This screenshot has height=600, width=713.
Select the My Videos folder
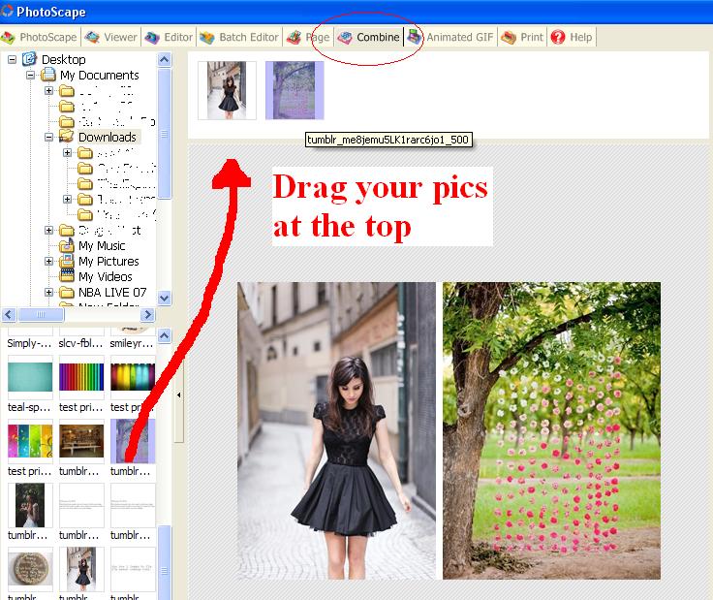click(x=106, y=277)
